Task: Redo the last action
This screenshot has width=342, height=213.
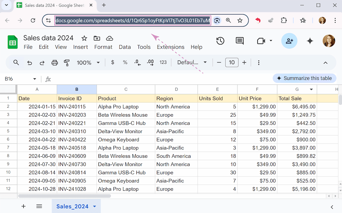Action: point(42,63)
